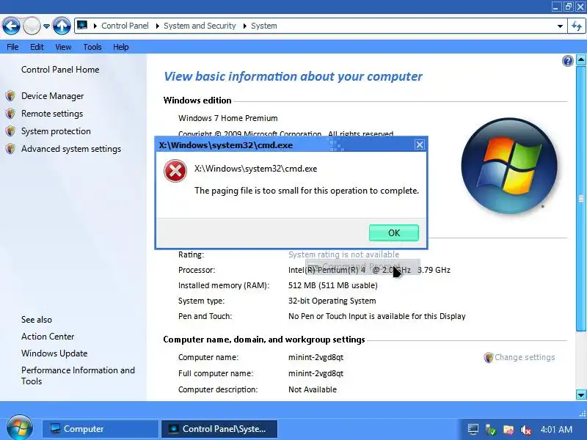Click the Full computer name value

click(x=316, y=373)
